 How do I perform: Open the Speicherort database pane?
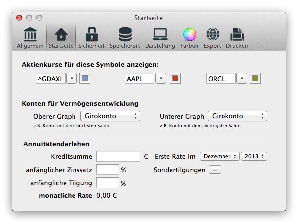click(x=125, y=38)
